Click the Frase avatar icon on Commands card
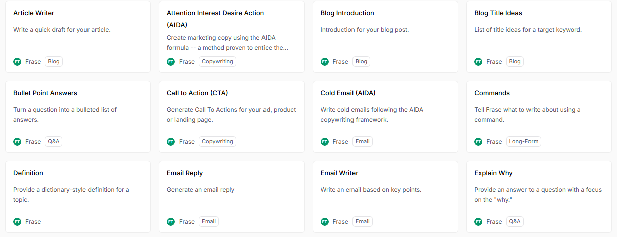 point(478,142)
